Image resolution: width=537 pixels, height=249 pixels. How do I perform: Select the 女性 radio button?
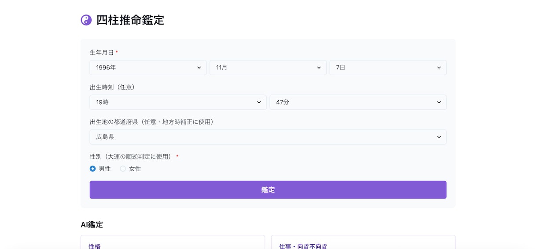coord(123,169)
